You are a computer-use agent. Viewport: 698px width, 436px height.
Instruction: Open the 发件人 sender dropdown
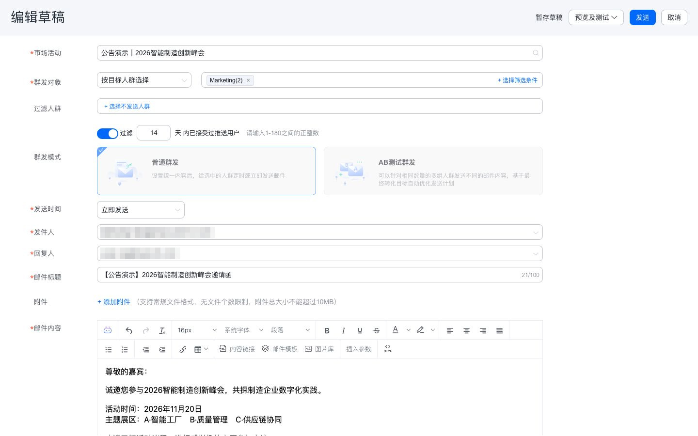click(320, 232)
